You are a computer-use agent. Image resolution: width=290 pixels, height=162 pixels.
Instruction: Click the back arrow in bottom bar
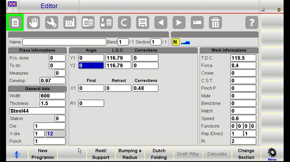point(17,154)
